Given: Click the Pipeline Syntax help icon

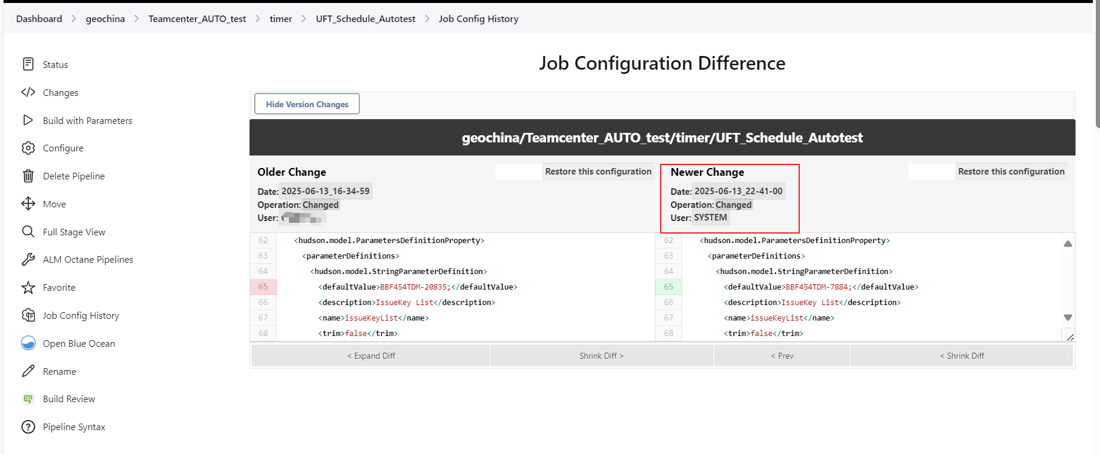Looking at the screenshot, I should [28, 427].
